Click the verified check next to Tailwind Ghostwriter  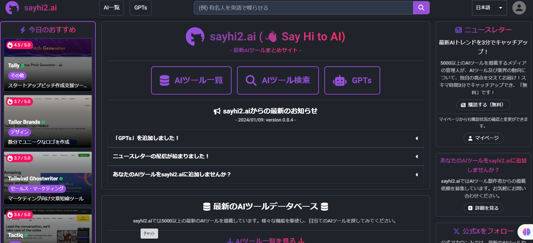61,179
